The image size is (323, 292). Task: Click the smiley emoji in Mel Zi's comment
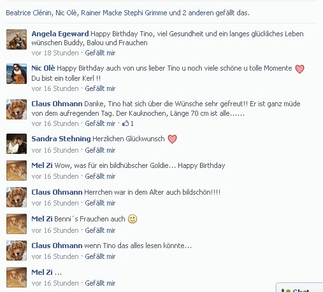coord(133,219)
